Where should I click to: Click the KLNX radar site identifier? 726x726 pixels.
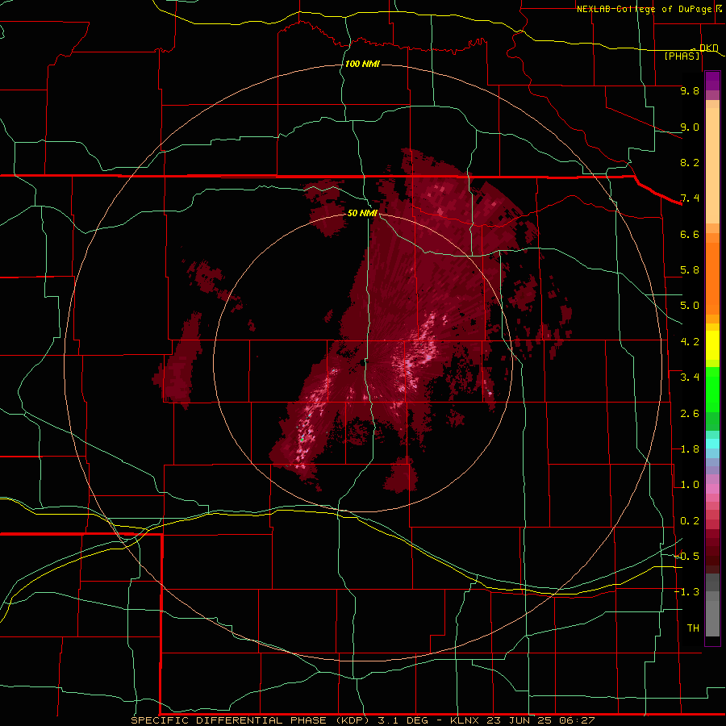pos(465,720)
